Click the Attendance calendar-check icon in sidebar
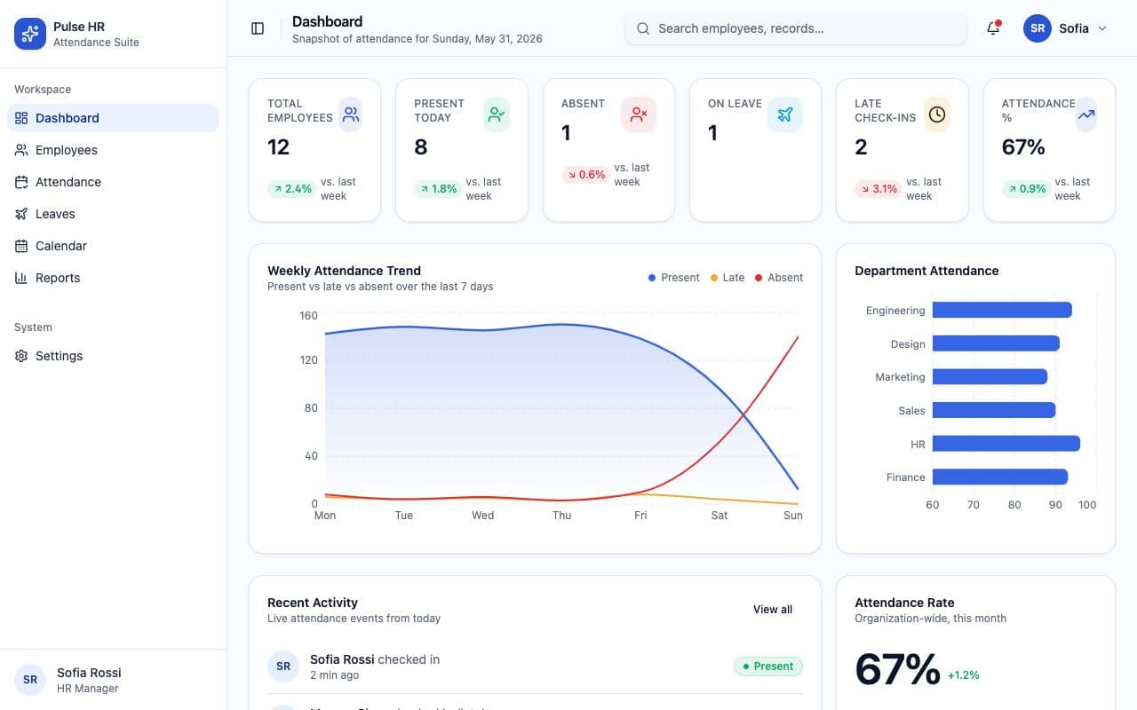The width and height of the screenshot is (1137, 710). tap(21, 182)
